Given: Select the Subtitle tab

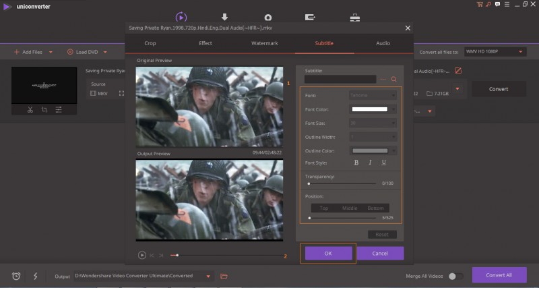Looking at the screenshot, I should (x=324, y=43).
